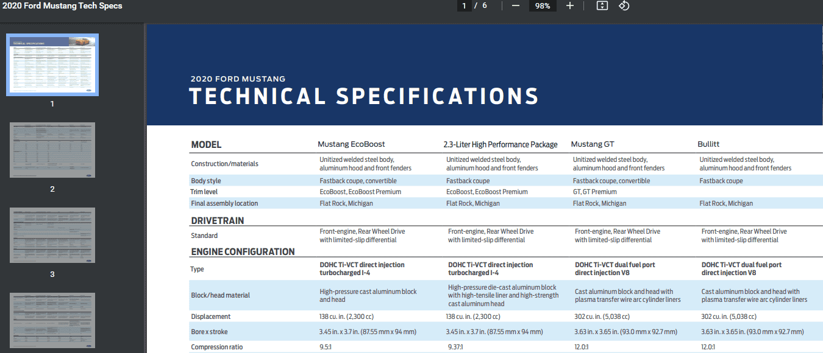Open page 2 thumbnail
The width and height of the screenshot is (823, 353).
click(52, 150)
